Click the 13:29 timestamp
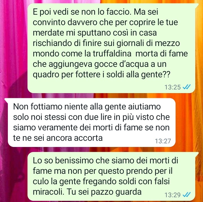The image size is (203, 202). 173,195
